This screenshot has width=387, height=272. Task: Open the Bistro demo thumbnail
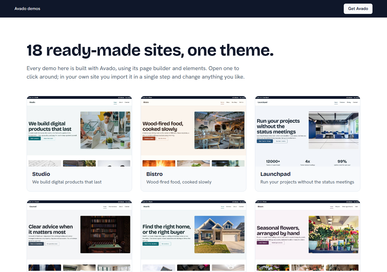coord(193,131)
